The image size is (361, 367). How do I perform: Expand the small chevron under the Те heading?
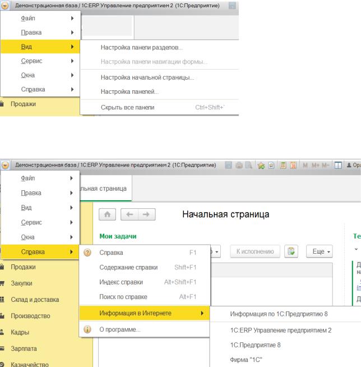(x=356, y=249)
